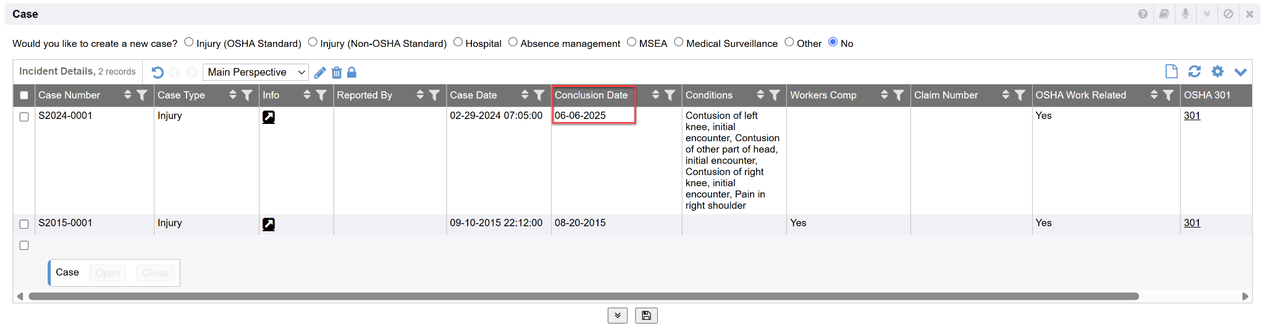
Task: Open info icon for case S2024-0001
Action: click(x=269, y=117)
